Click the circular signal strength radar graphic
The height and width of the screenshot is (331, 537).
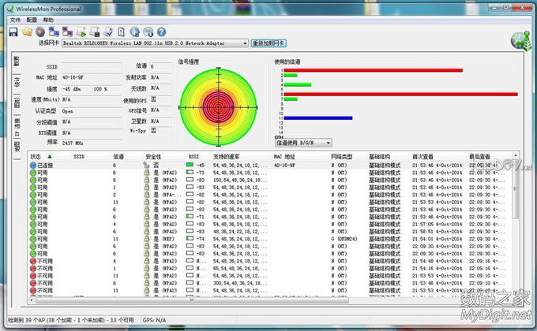coord(217,105)
